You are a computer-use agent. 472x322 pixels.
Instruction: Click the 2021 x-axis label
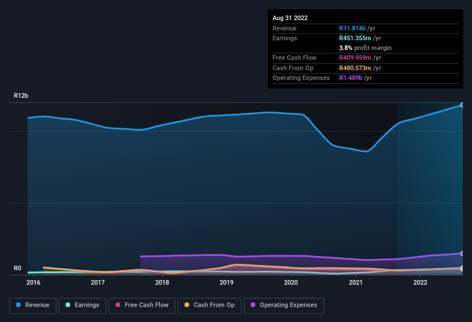pyautogui.click(x=356, y=282)
